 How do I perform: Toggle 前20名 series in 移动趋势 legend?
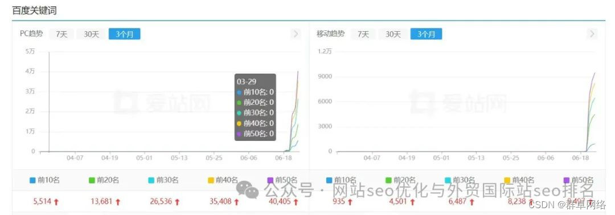(x=400, y=180)
